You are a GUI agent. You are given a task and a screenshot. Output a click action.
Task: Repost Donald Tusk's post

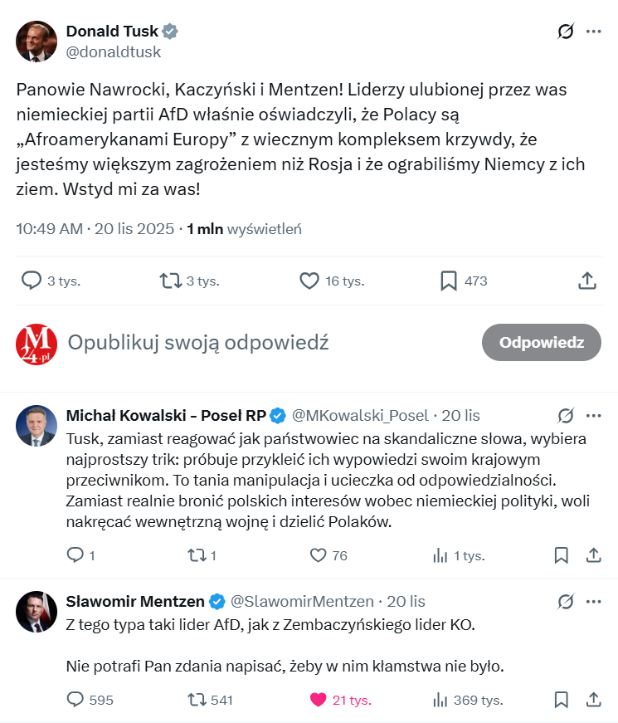[x=171, y=281]
